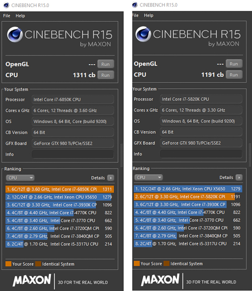
Task: Click the Cinebench sphere logo in left window
Action: [x=15, y=34]
